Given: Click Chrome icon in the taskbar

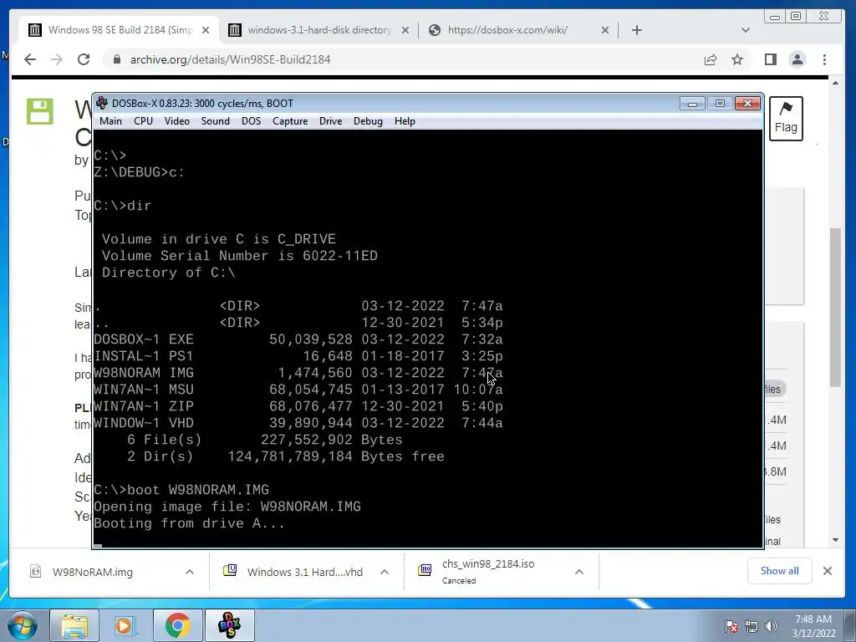Looking at the screenshot, I should [x=177, y=625].
